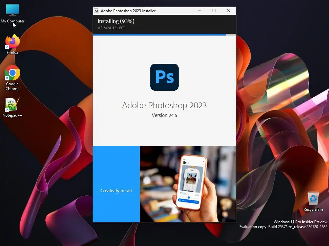The image size is (329, 246).
Task: Select the Recycle Bin desktop icon
Action: click(313, 201)
